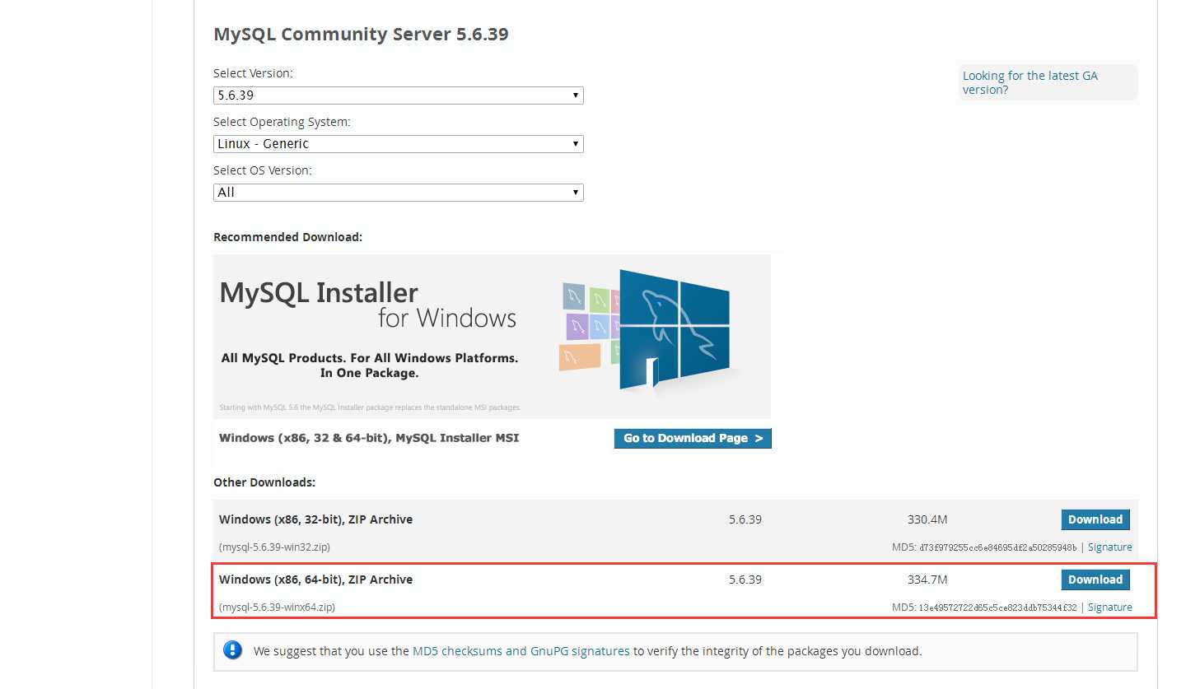Click Looking for the latest GA version link

click(x=1030, y=82)
